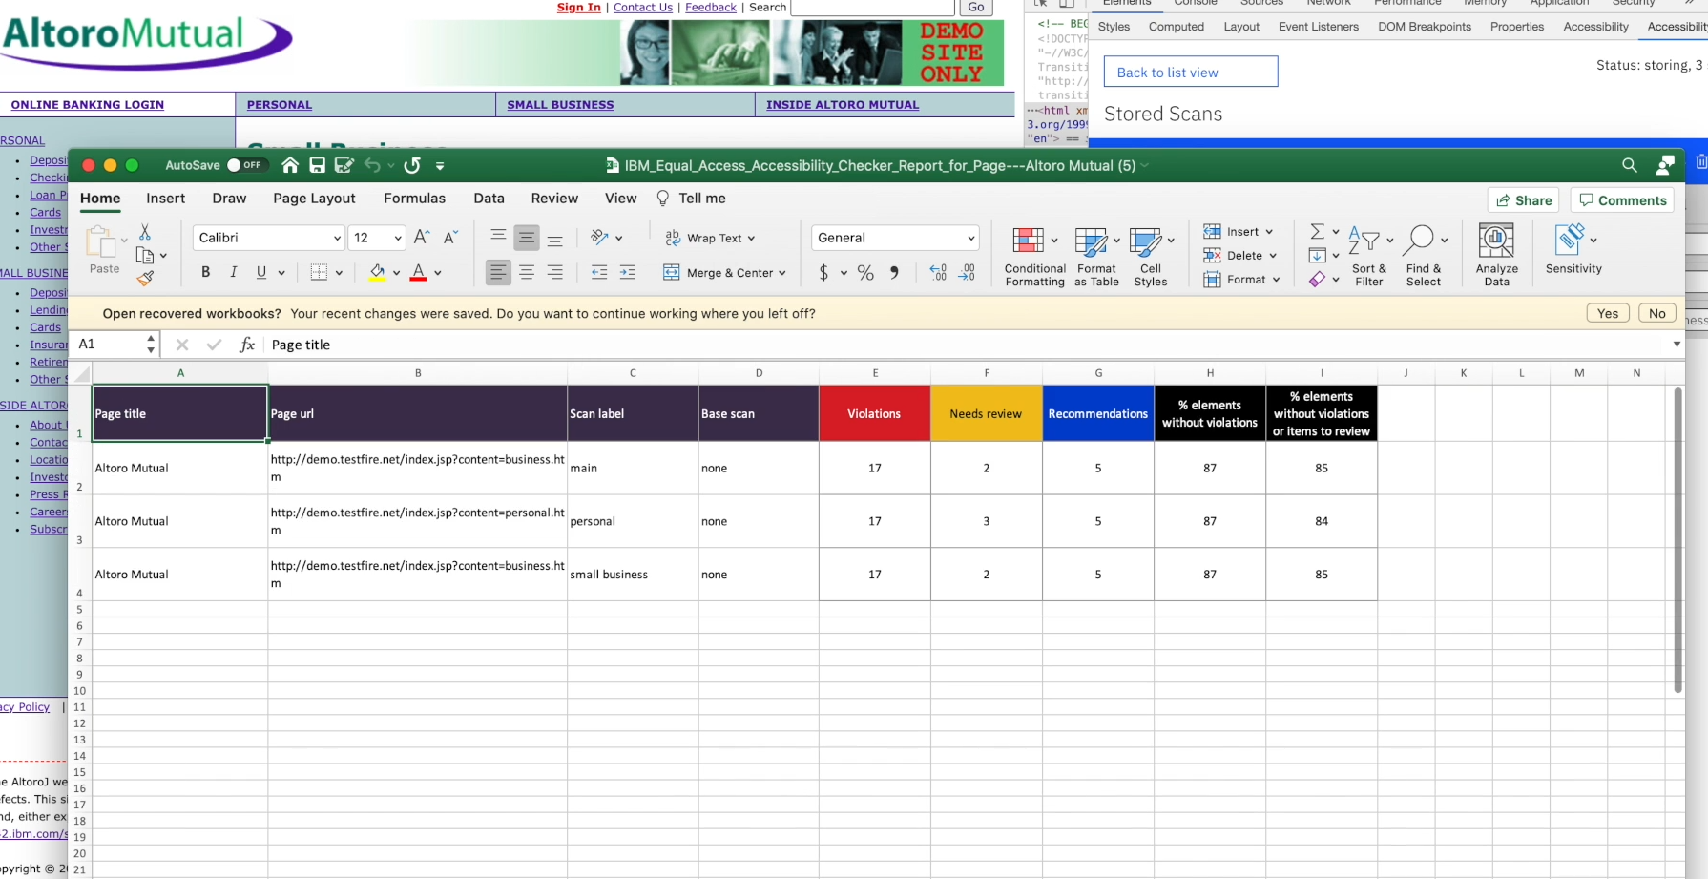
Task: Click the Save icon in Excel title bar
Action: click(318, 165)
